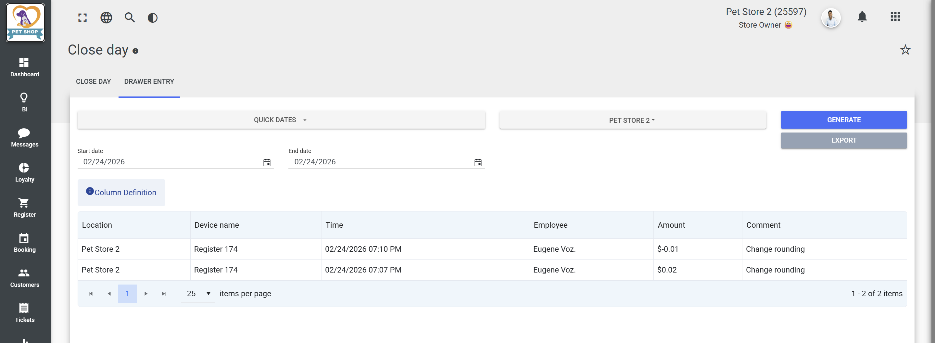Go to the Register sidebar item
935x343 pixels.
pyautogui.click(x=24, y=208)
